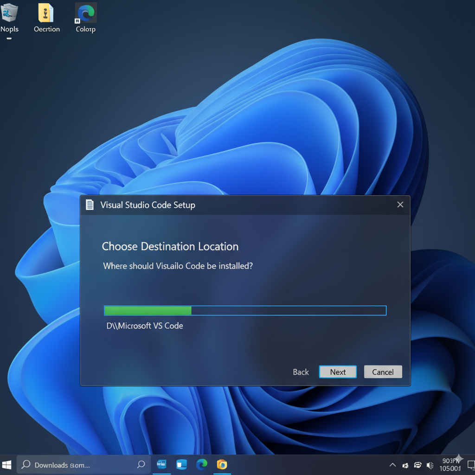Open the Colorp Edge shortcut on desktop

pos(86,18)
